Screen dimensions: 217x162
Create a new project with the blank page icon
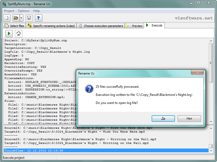(x=7, y=18)
